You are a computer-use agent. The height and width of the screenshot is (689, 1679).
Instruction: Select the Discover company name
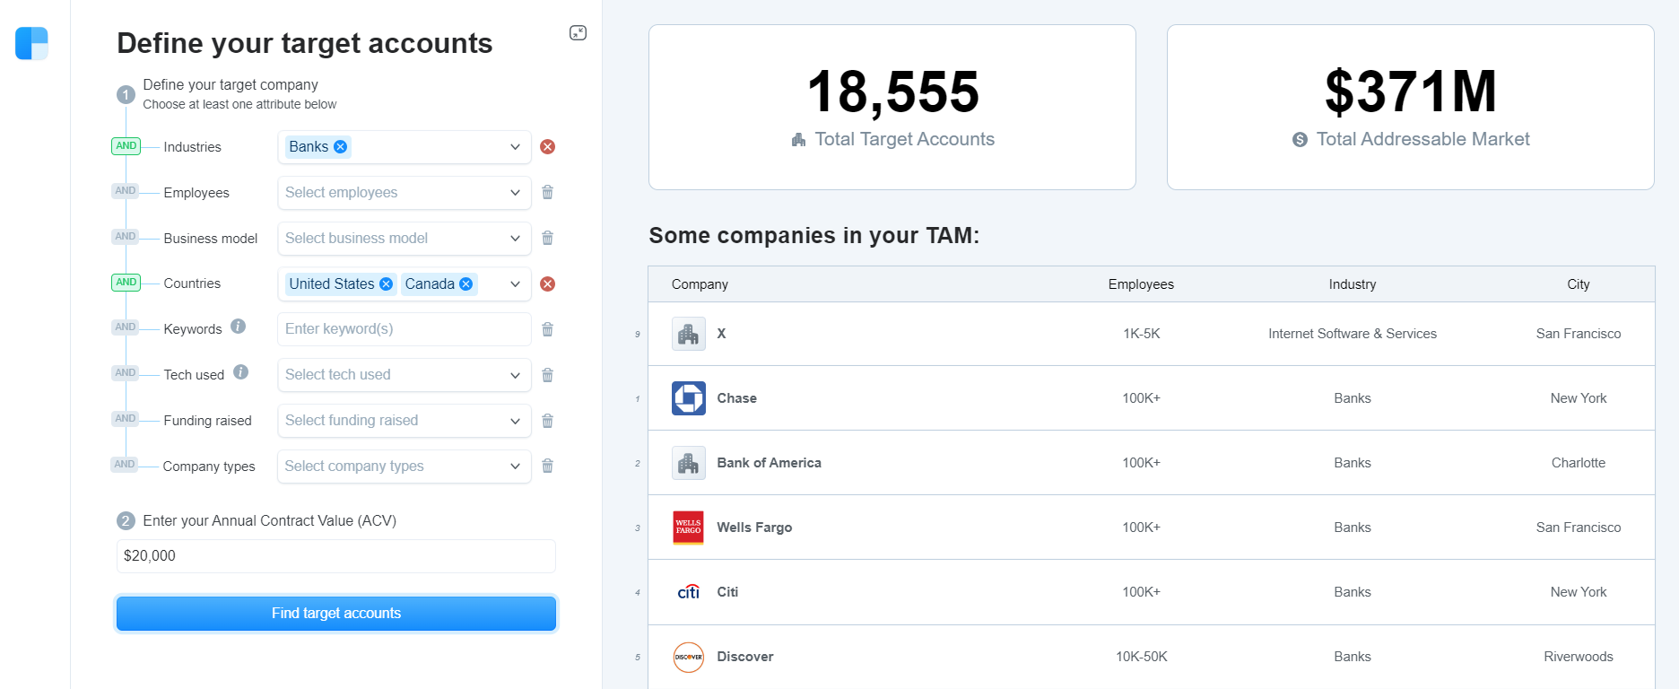[x=745, y=657]
